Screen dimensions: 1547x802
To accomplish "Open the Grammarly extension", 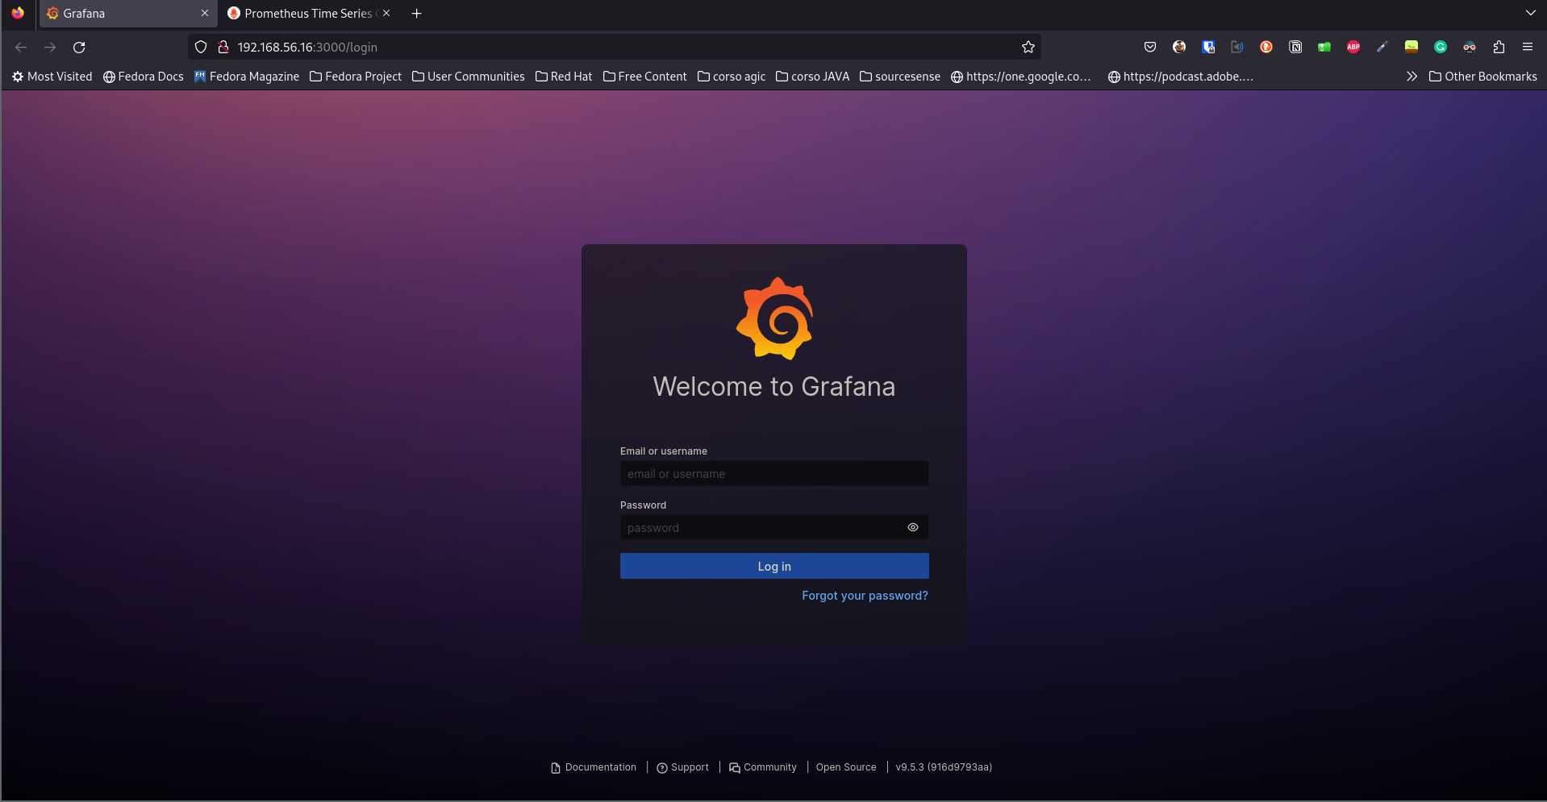I will tap(1441, 47).
